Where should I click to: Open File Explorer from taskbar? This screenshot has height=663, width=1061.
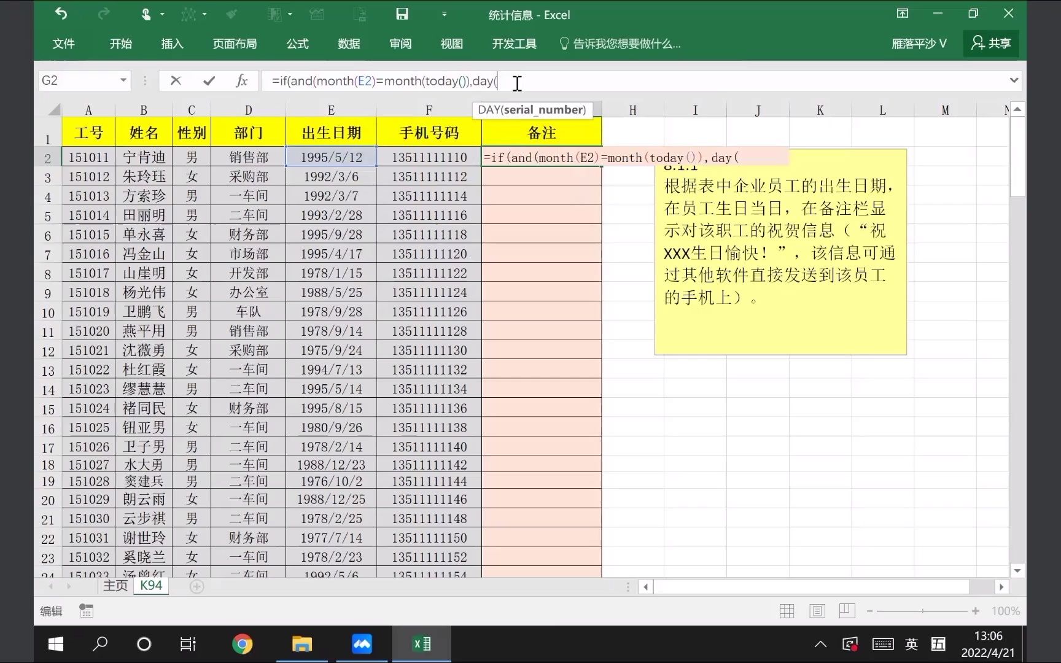tap(302, 644)
